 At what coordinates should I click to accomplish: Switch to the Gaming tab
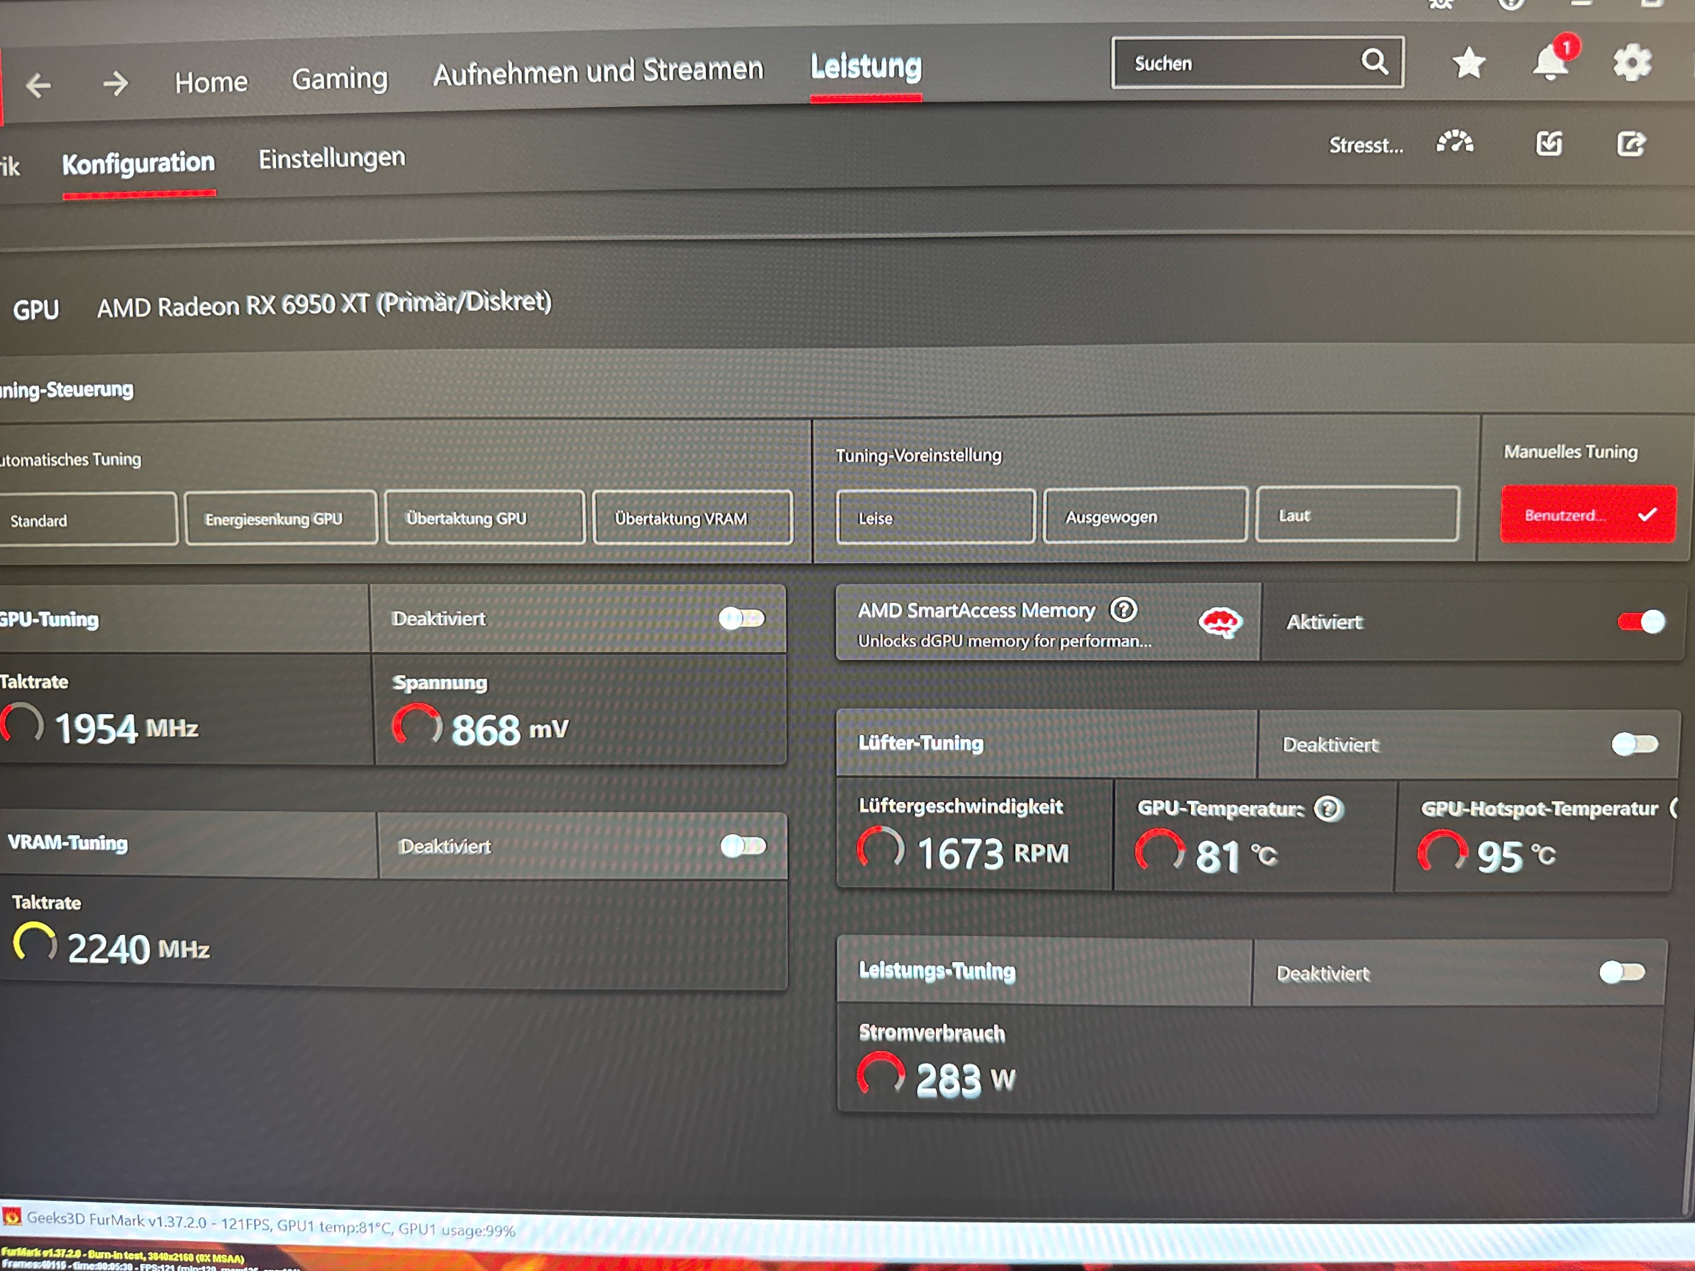click(x=339, y=79)
